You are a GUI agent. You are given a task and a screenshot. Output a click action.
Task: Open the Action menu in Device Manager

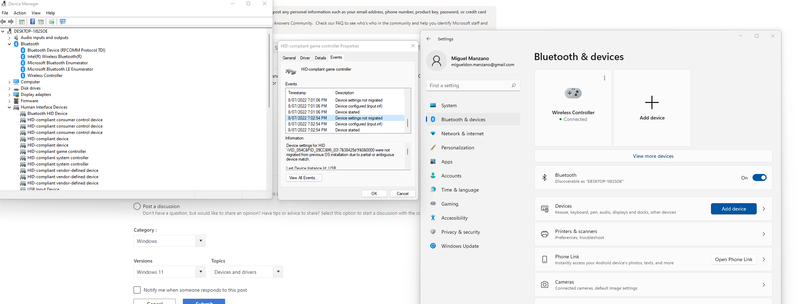click(x=20, y=13)
